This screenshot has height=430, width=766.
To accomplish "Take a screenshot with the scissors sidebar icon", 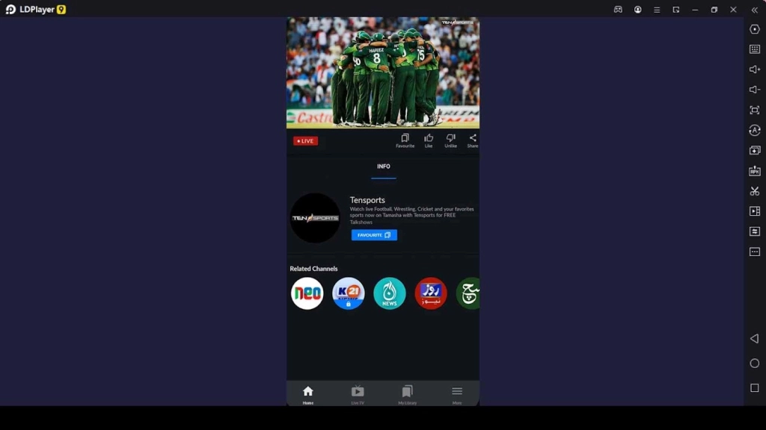I will pyautogui.click(x=754, y=191).
